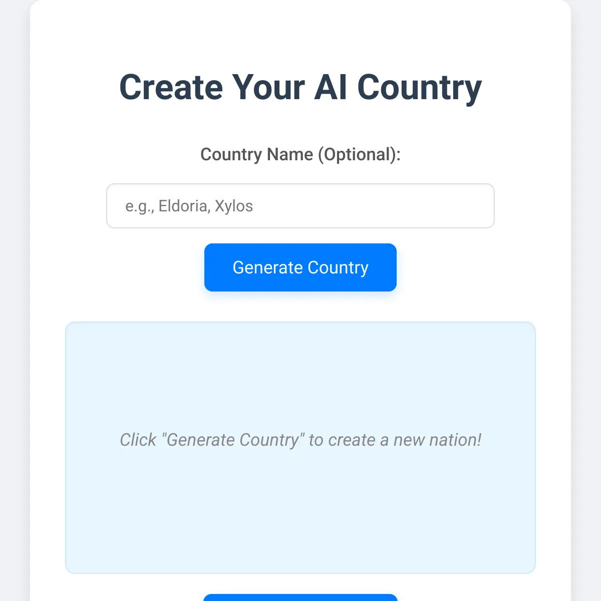This screenshot has width=601, height=601.
Task: Click the "Xylos" placeholder example in the input
Action: coord(234,206)
